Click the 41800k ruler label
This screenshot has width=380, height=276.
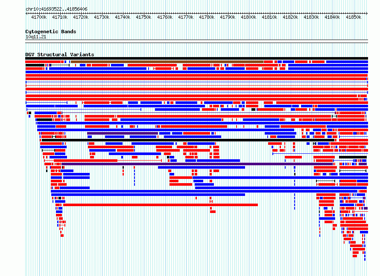pyautogui.click(x=248, y=17)
